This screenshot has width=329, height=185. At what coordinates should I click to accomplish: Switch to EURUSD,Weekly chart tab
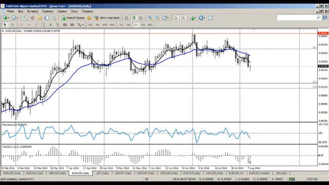(x=259, y=173)
